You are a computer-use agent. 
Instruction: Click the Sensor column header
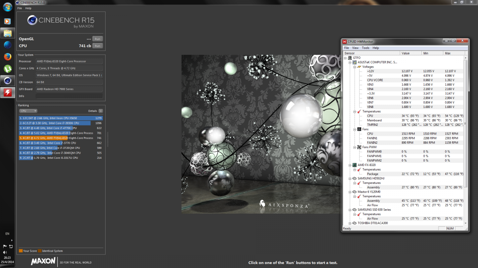tap(371, 53)
